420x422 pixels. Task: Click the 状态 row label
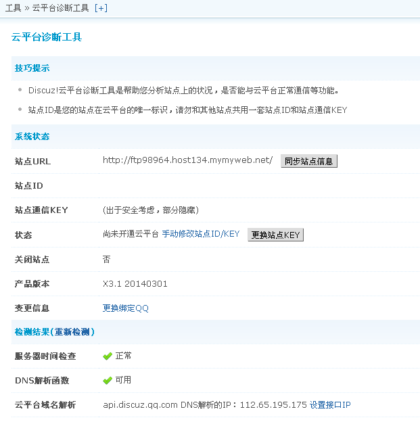coord(24,235)
